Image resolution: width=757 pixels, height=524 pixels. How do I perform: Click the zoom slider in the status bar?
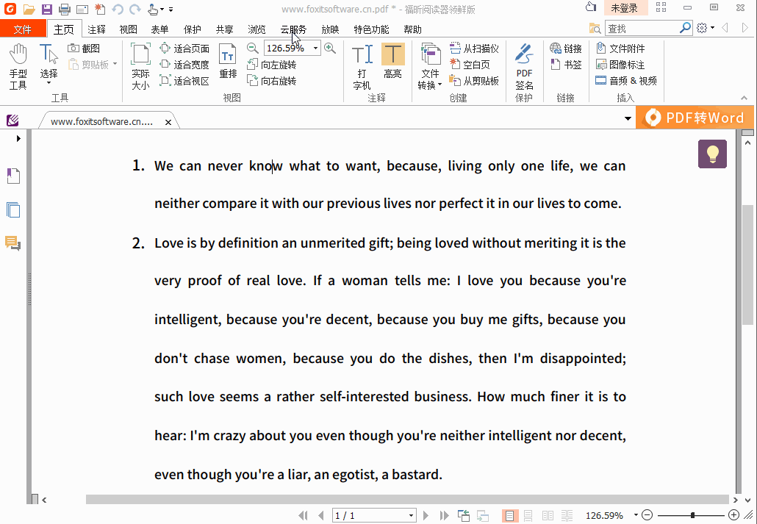[x=692, y=516]
